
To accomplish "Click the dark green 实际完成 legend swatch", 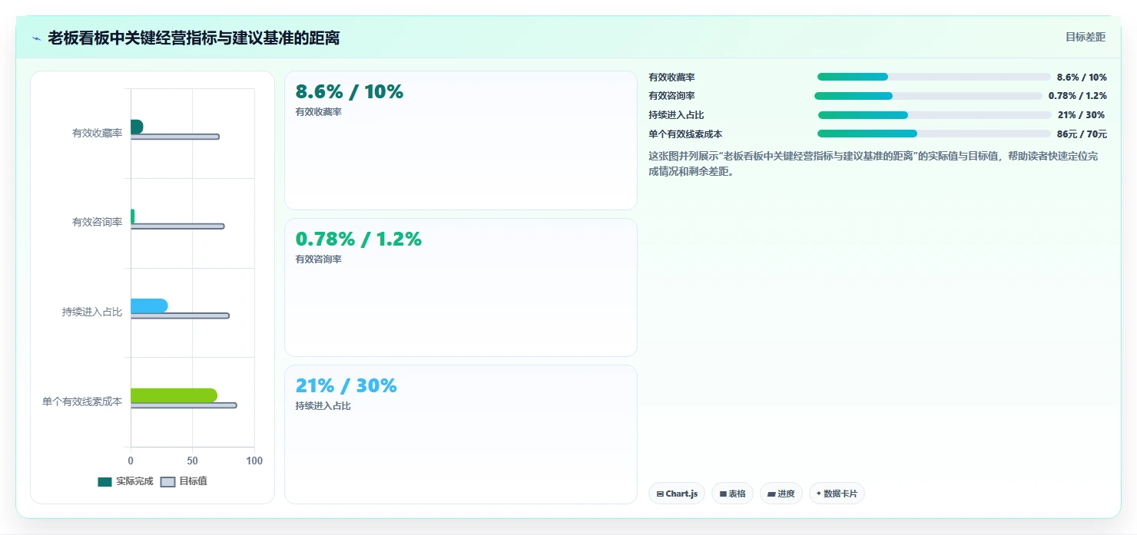I will 104,482.
